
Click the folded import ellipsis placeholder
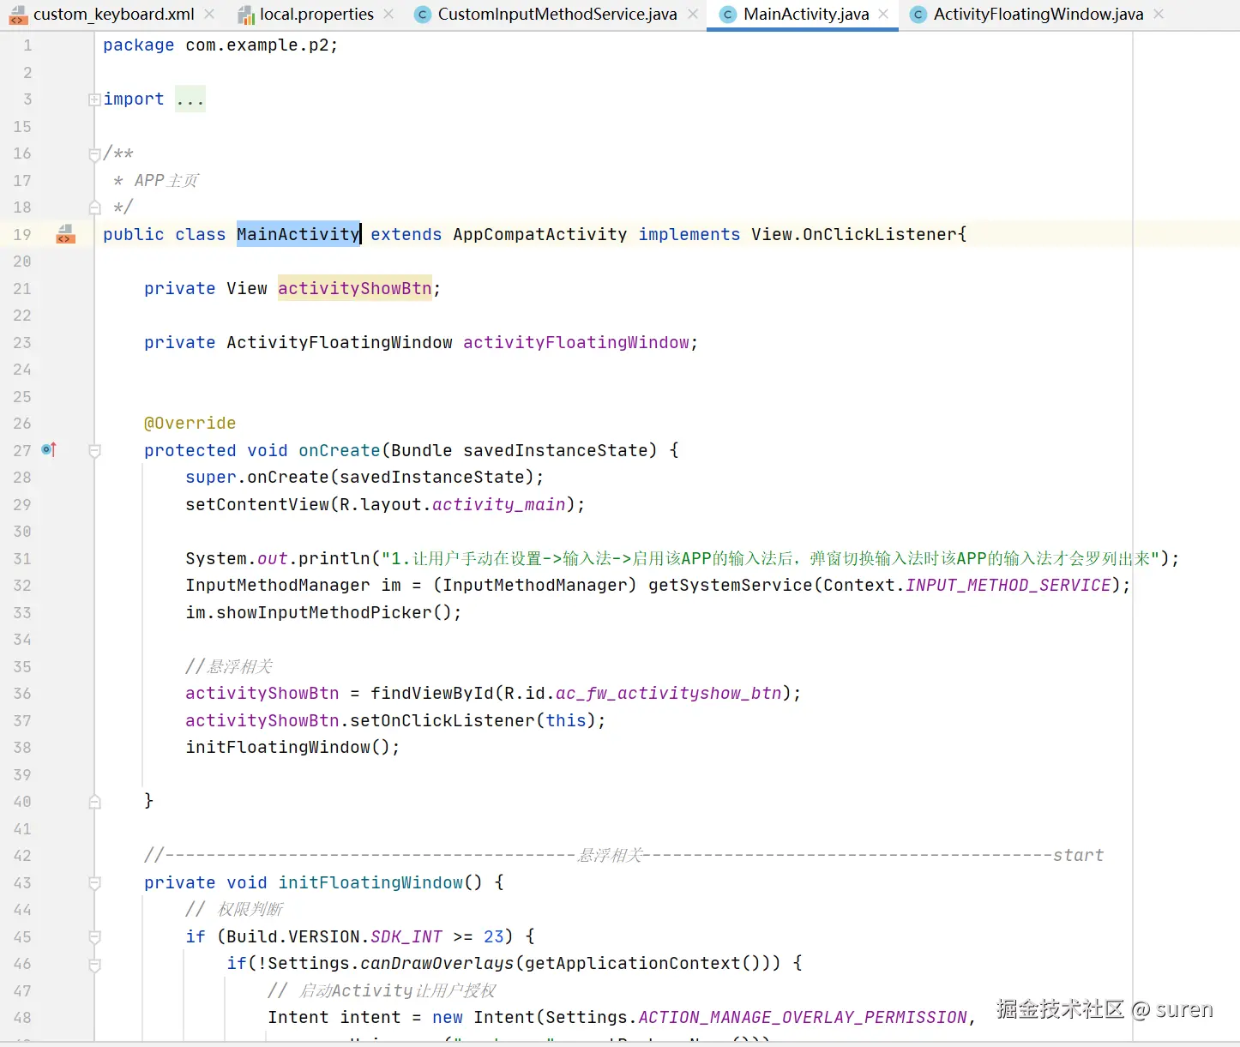(x=190, y=99)
